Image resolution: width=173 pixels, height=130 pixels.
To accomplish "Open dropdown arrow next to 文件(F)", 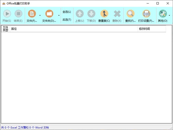I will (40, 15).
